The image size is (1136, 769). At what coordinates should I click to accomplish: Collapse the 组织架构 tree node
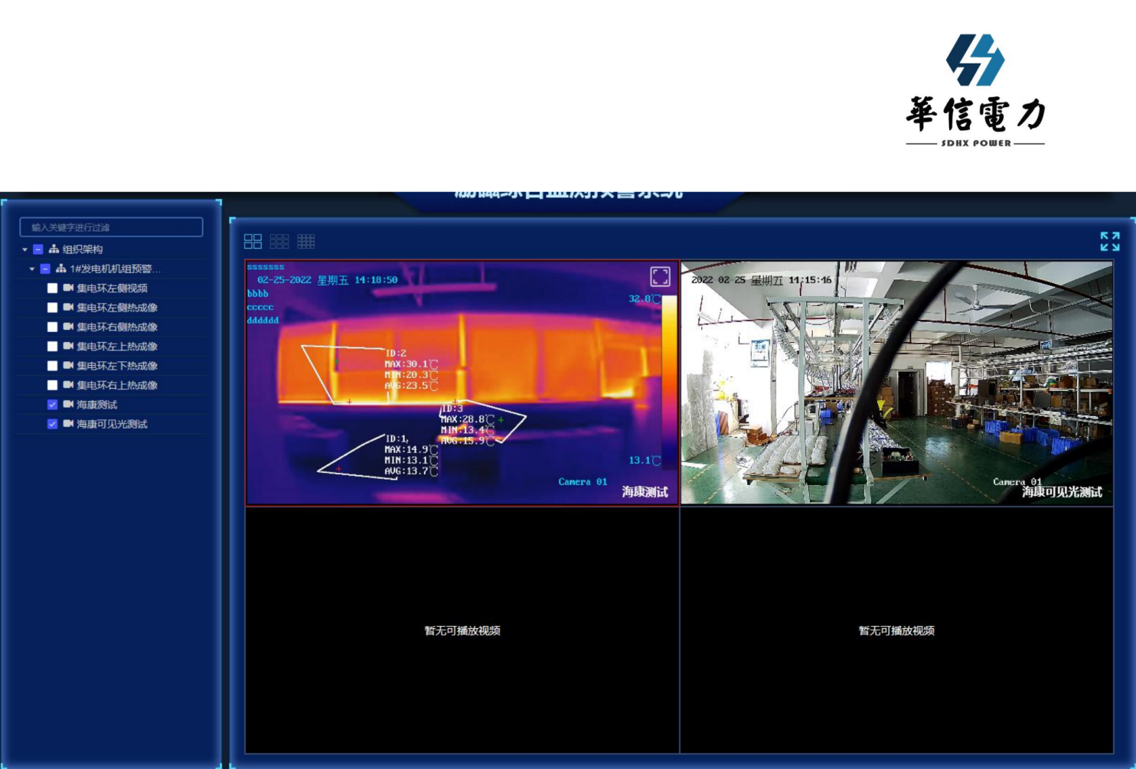24,249
